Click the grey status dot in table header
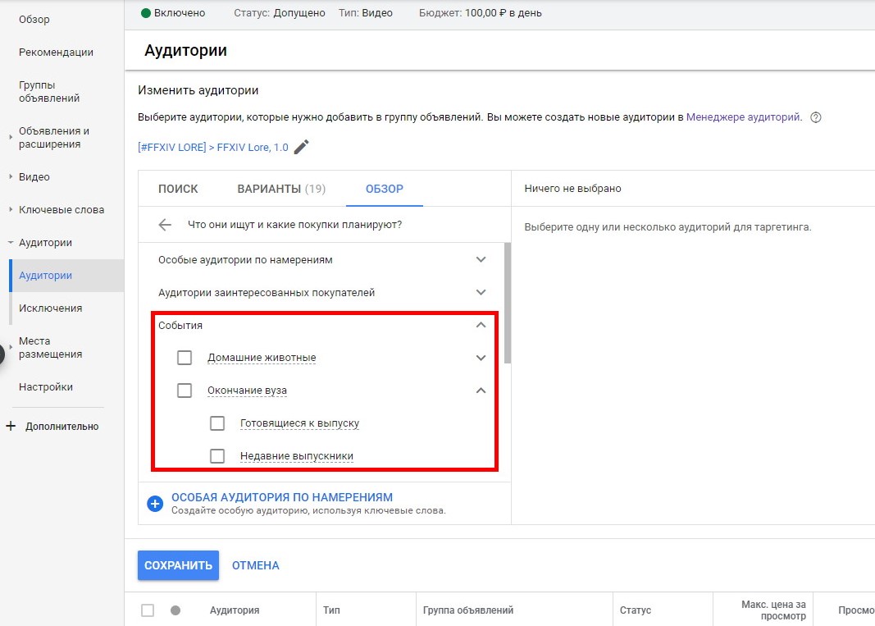Image resolution: width=875 pixels, height=626 pixels. [x=175, y=610]
